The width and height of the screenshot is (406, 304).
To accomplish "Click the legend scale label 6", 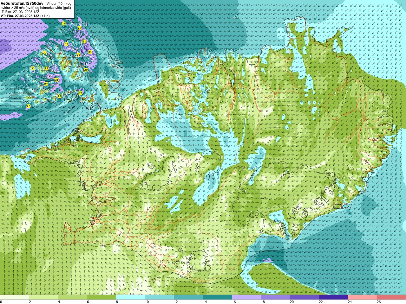I will pos(88,302).
